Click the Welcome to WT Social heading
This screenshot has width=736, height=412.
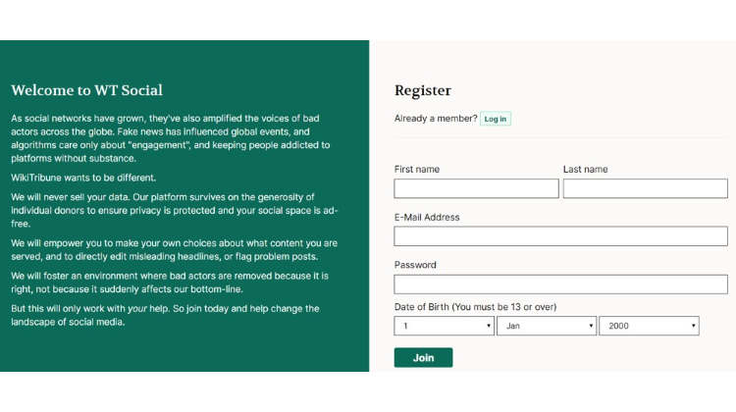(x=86, y=90)
